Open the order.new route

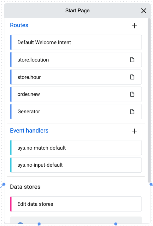click(76, 94)
